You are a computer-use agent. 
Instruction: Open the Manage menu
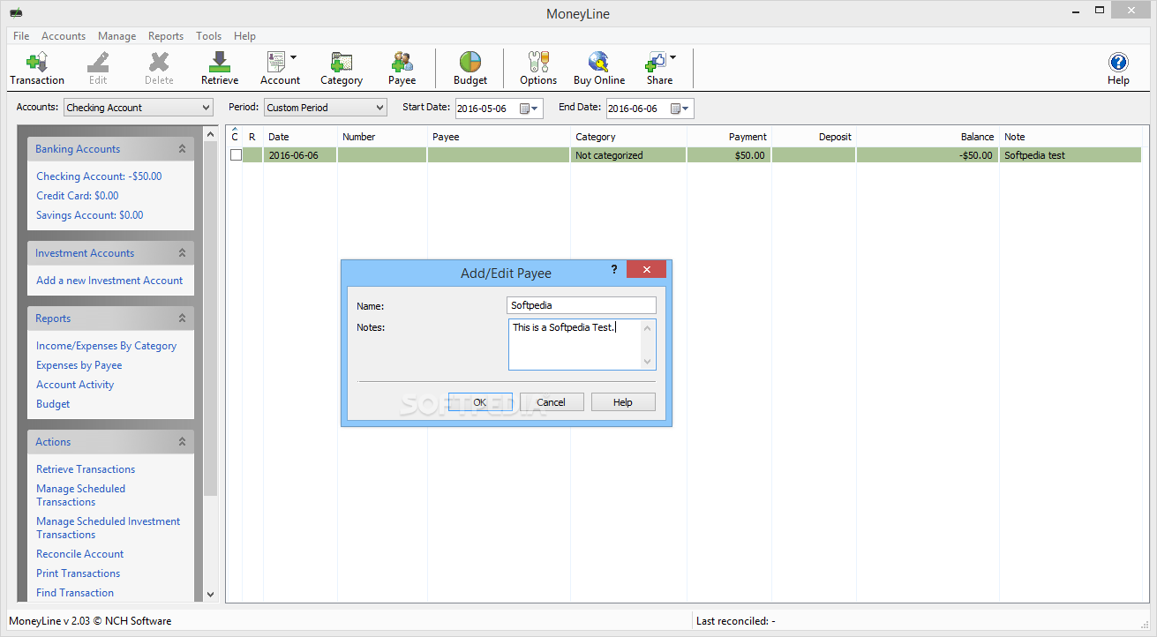click(x=117, y=36)
